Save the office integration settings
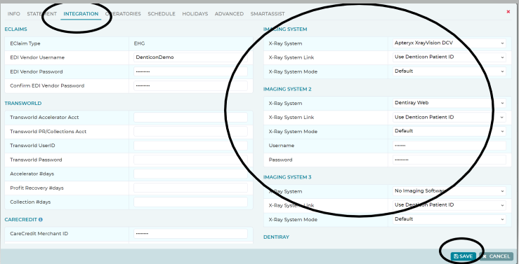Viewport: 519px width, 264px height. tap(463, 256)
